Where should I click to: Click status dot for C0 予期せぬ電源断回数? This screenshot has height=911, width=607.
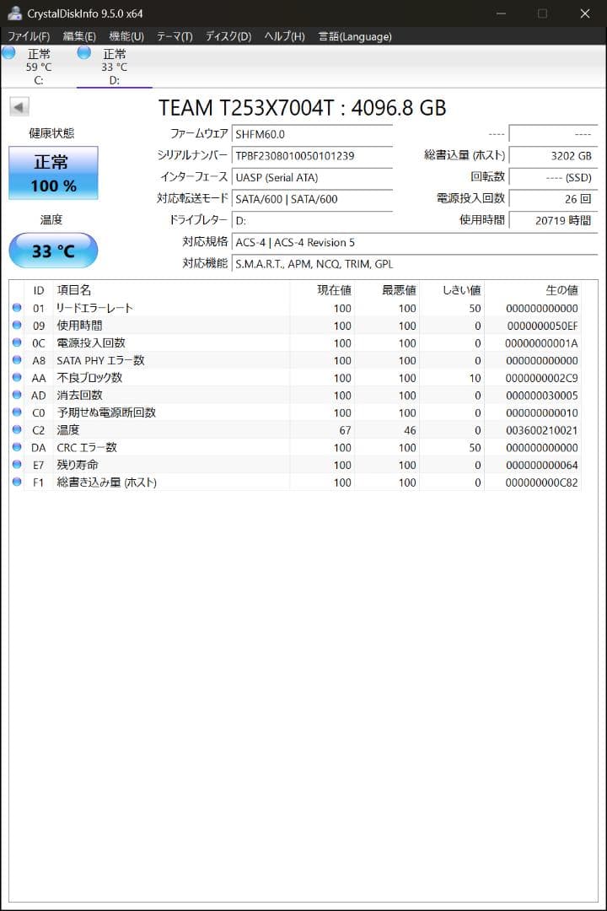tap(17, 412)
